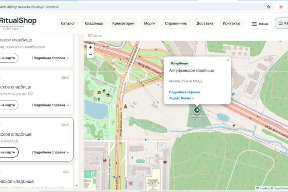
Task: Open Подробная справка for проспект Мира card
Action: click(x=50, y=105)
